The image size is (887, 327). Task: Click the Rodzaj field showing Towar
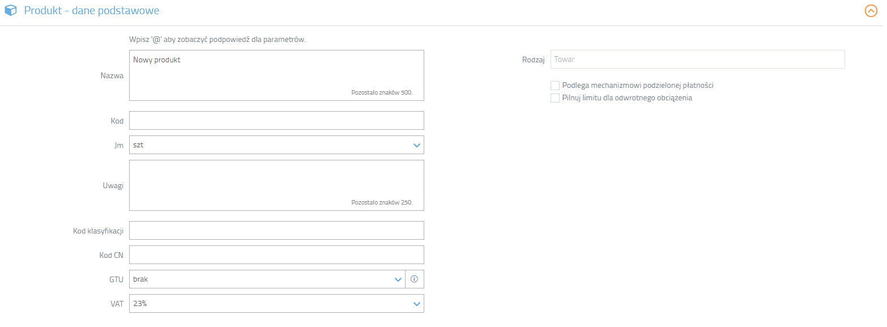point(697,60)
